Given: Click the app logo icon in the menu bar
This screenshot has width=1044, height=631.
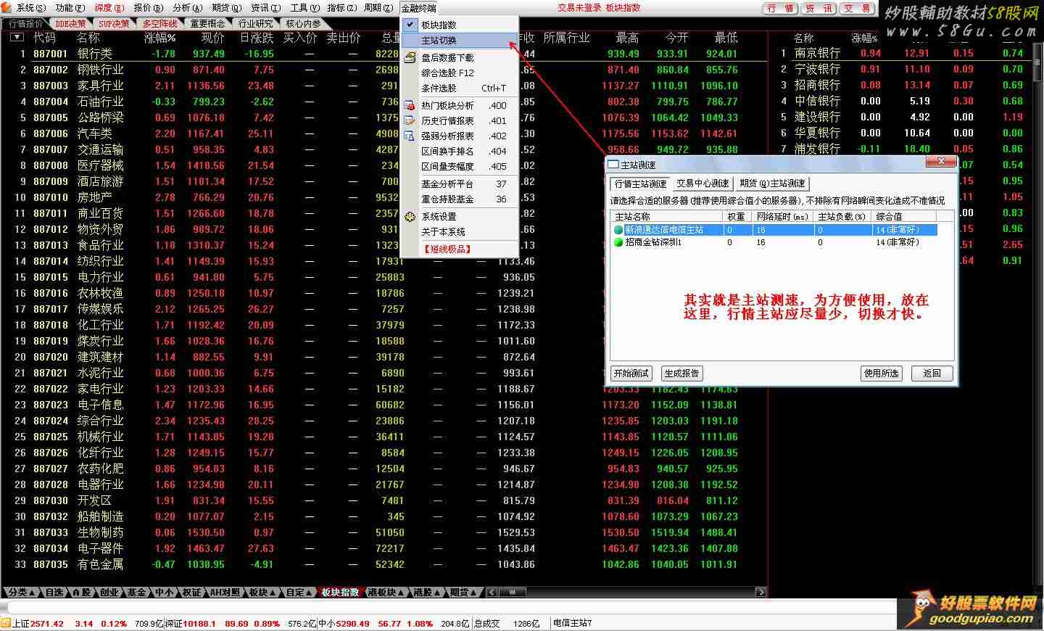Looking at the screenshot, I should (7, 8).
